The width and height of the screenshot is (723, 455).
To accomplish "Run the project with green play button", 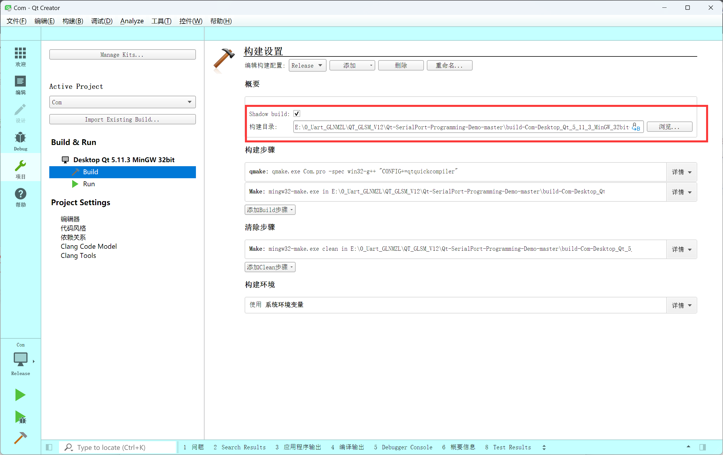I will 20,395.
